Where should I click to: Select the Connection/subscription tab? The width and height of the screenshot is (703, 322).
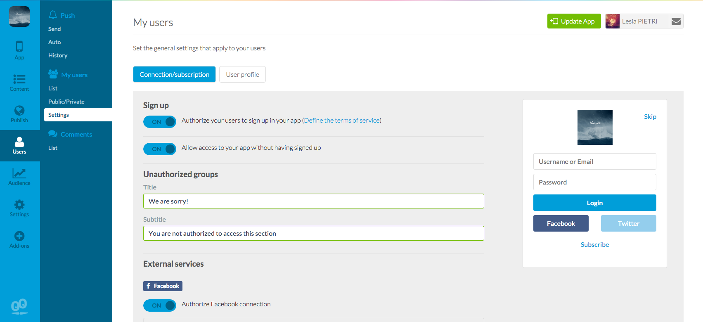(174, 75)
